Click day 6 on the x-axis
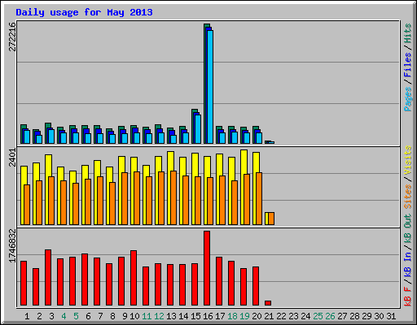Viewport: 417px width, 325px height. tap(88, 316)
